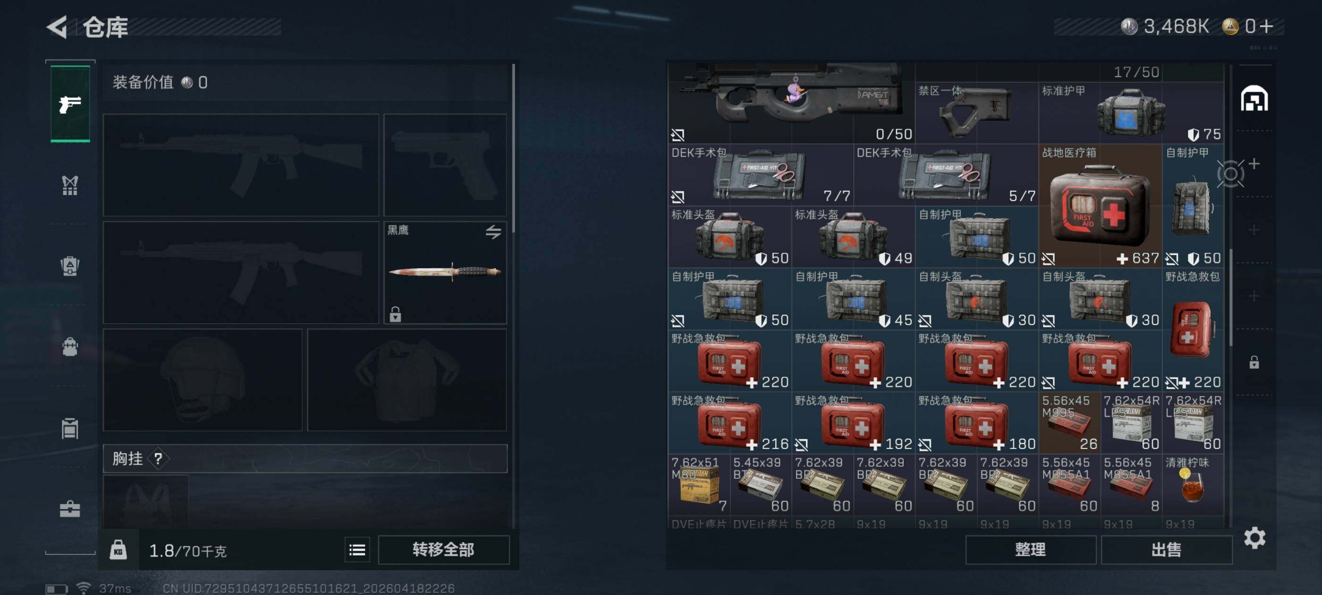
Task: Click the 出售 sell button
Action: (x=1166, y=550)
